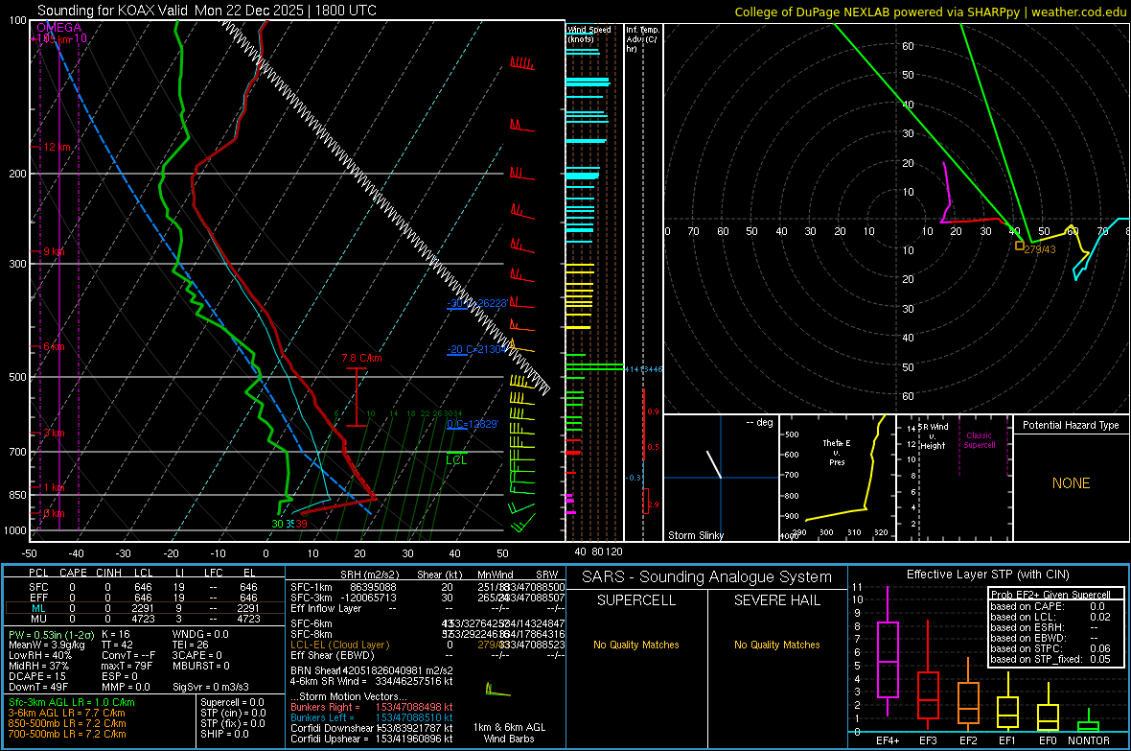The height and width of the screenshot is (751, 1131).
Task: Click the 1km & 6km AGL Wind Barbs caption
Action: 509,733
